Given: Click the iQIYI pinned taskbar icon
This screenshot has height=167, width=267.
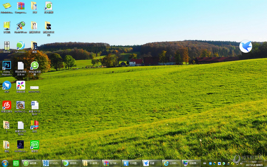Looking at the screenshot, I should pyautogui.click(x=16, y=163).
